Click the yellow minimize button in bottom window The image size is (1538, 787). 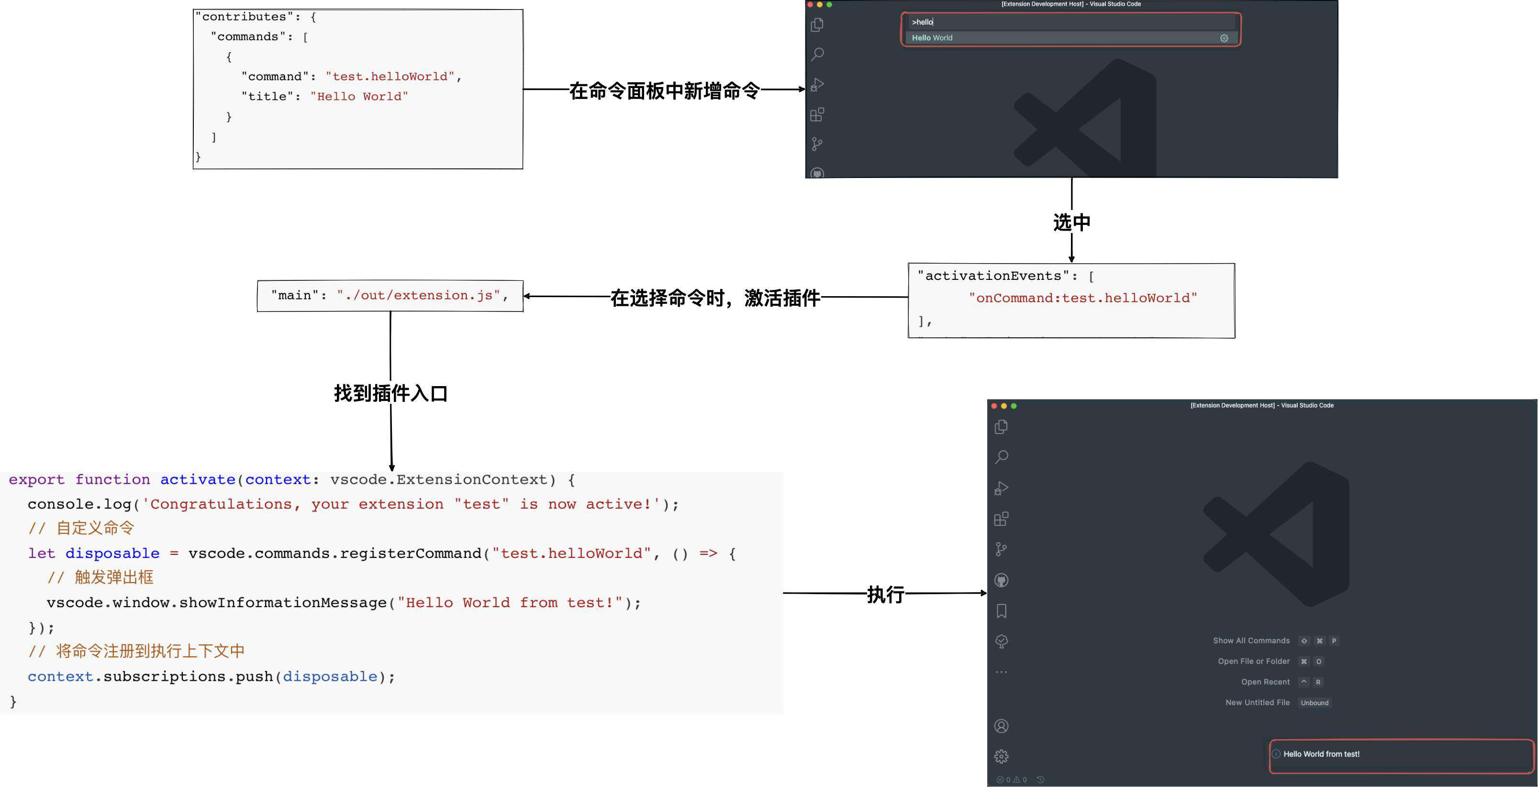pos(1003,406)
